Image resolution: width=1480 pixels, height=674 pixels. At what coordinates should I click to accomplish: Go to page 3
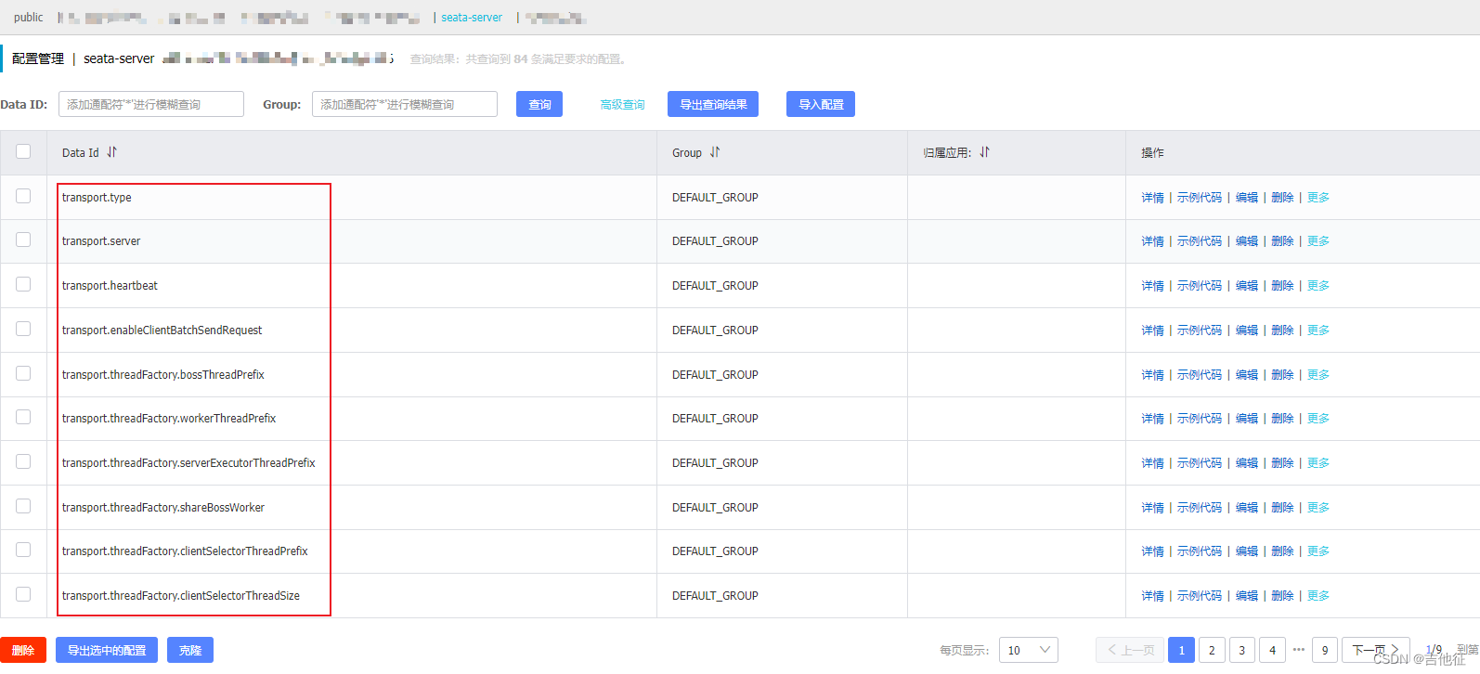click(1242, 650)
